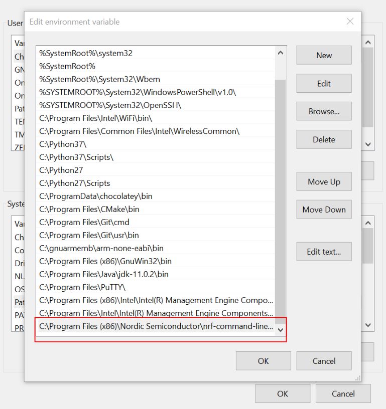Click the Delete button
This screenshot has width=386, height=409.
click(x=324, y=140)
